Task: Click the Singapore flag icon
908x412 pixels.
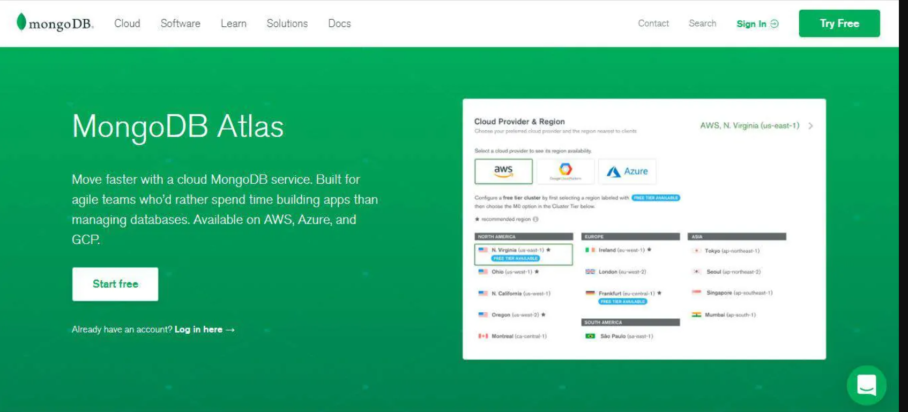Action: (x=696, y=293)
